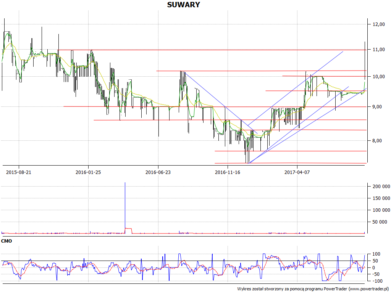Select the CMO -50 axis label
Image resolution: width=391 pixels, height=293 pixels.
(376, 274)
